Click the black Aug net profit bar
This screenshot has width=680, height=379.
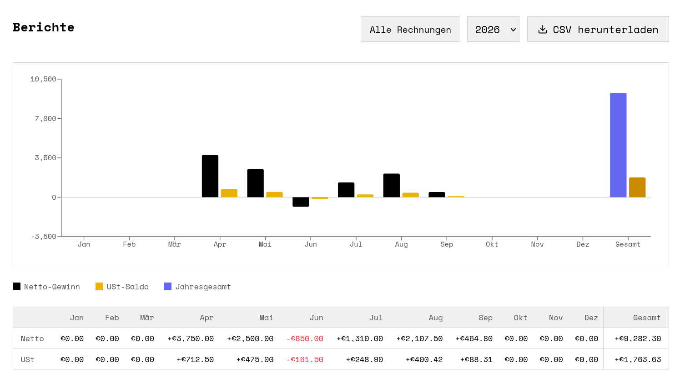click(x=392, y=185)
